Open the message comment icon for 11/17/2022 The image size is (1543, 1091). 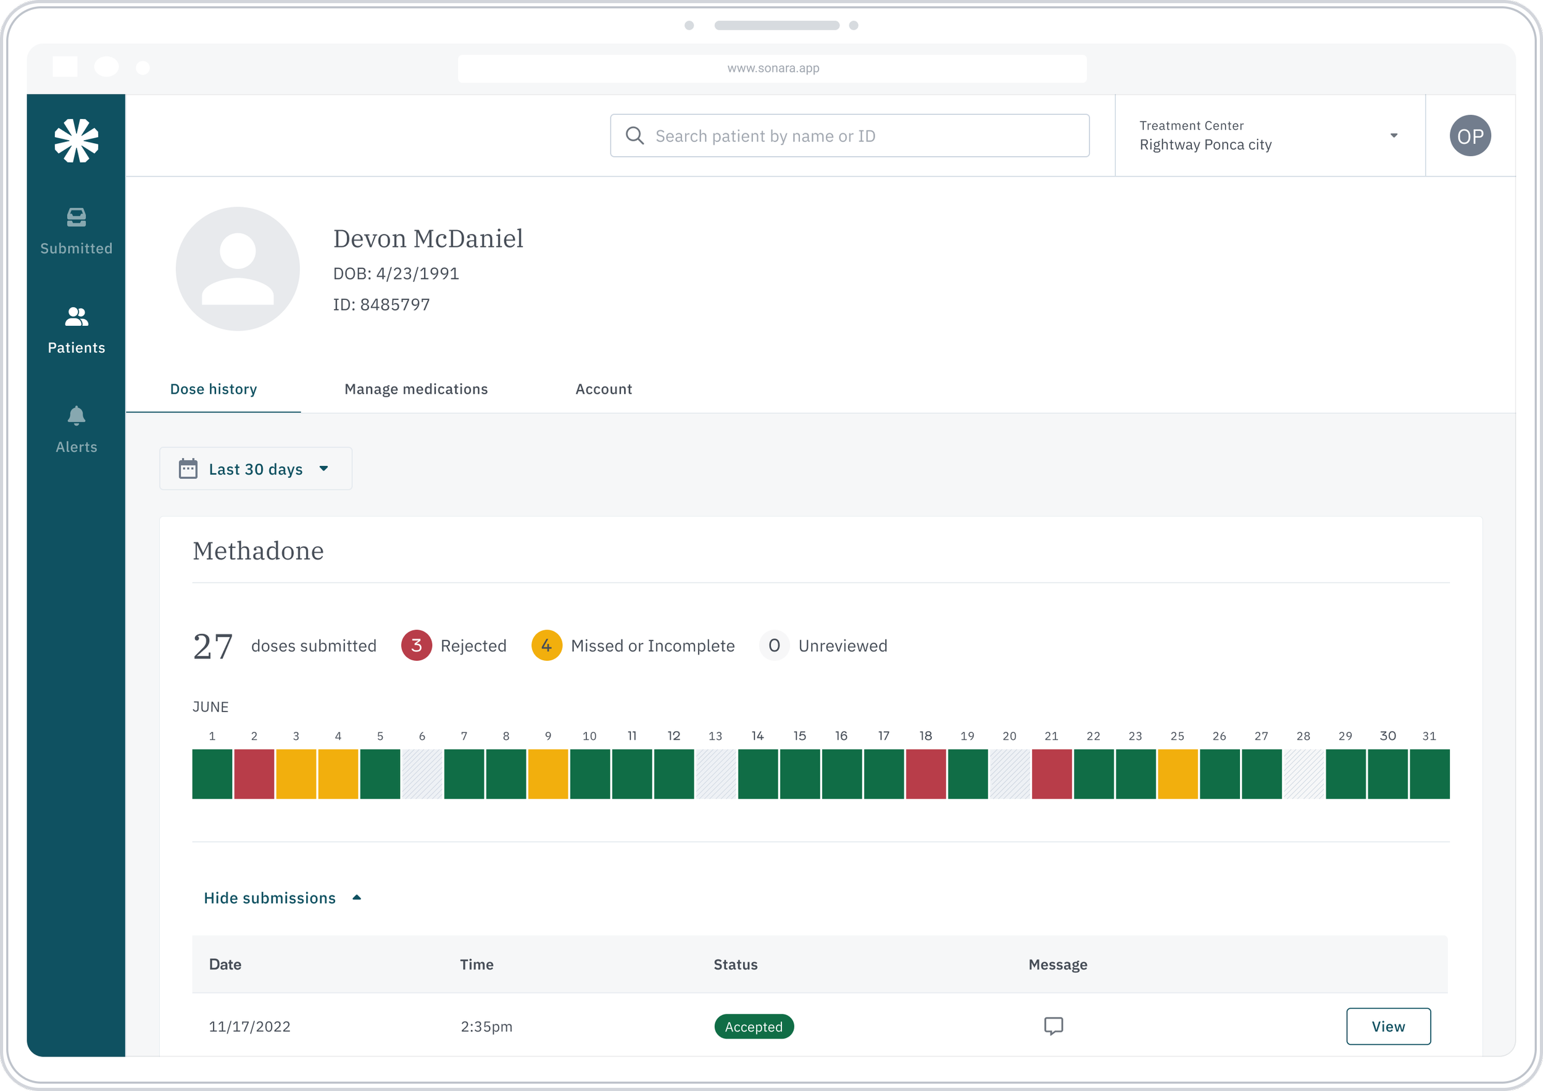tap(1053, 1026)
